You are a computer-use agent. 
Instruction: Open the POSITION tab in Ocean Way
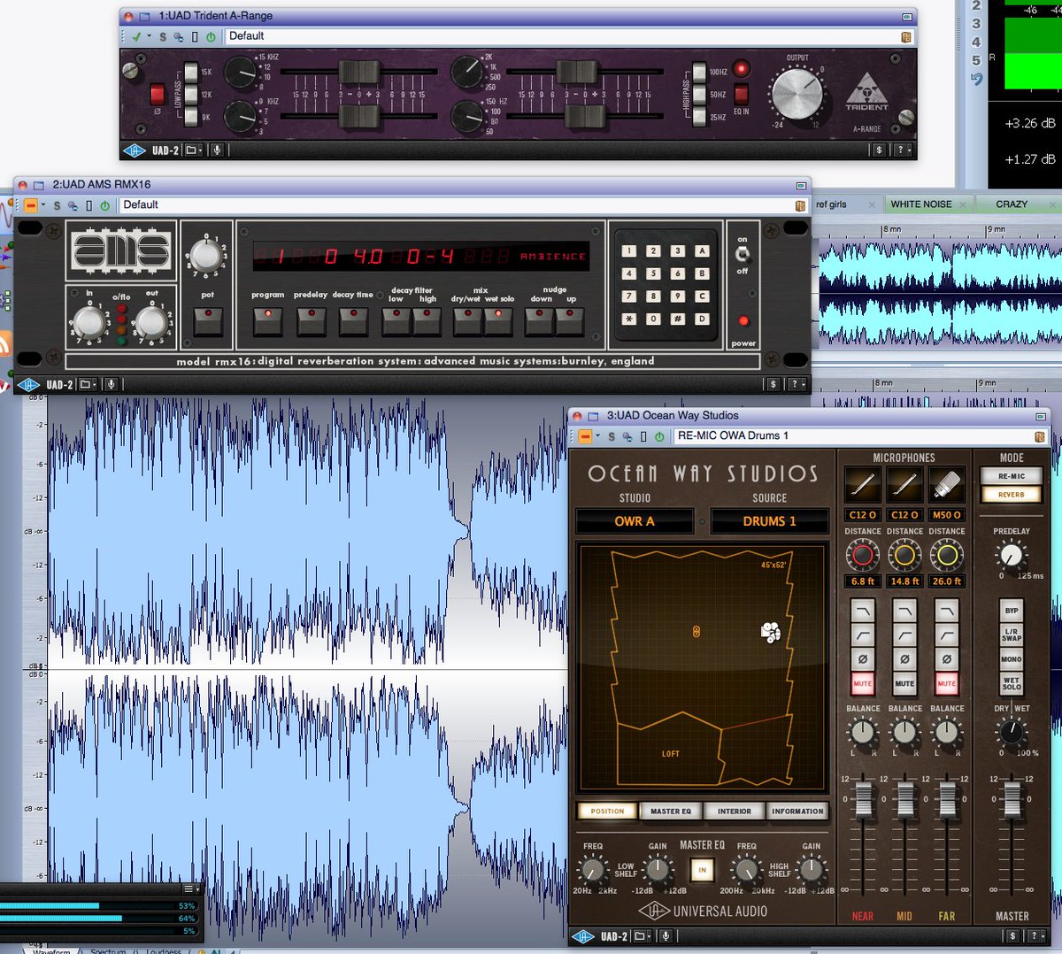[607, 812]
